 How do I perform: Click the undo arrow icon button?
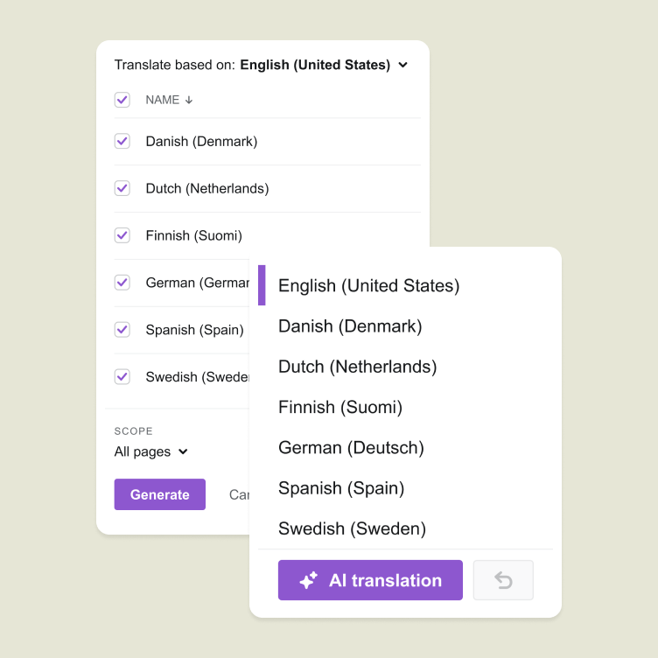pyautogui.click(x=503, y=580)
